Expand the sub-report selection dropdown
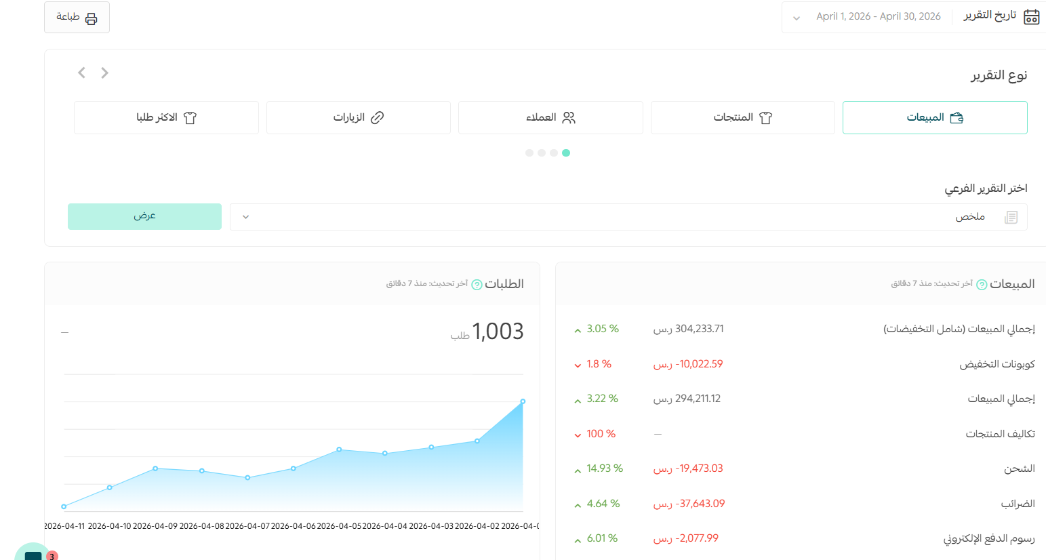 point(245,216)
